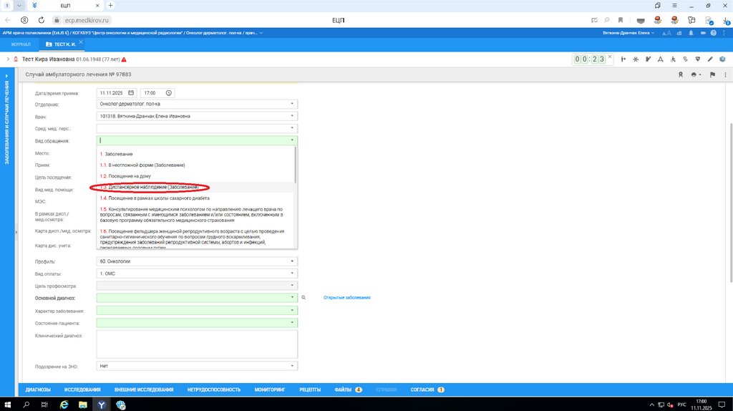Image resolution: width=733 pixels, height=411 pixels.
Task: Open the ФАЙЛЫ tab
Action: (x=348, y=390)
